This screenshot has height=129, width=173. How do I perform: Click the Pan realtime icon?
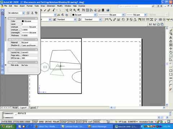coord(67,10)
